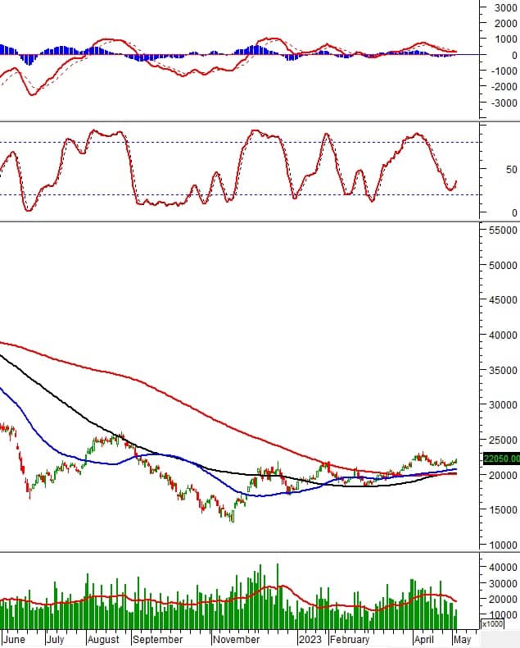The height and width of the screenshot is (648, 520).
Task: Click the 50000 price axis label
Action: (x=503, y=265)
